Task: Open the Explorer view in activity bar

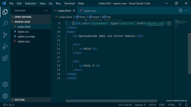Action: (5, 12)
